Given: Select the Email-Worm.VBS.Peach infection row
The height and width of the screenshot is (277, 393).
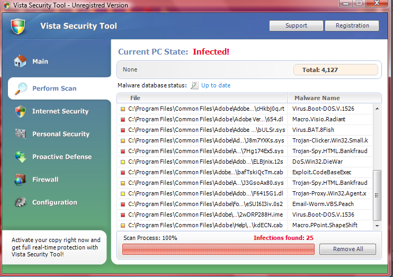Looking at the screenshot, I should coord(245,204).
